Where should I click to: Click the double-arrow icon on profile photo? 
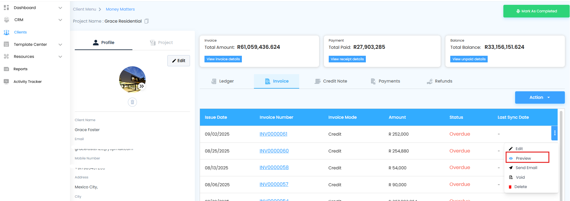point(141,86)
